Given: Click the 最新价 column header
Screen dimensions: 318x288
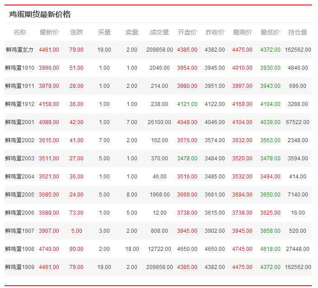Looking at the screenshot, I should coord(49,32).
